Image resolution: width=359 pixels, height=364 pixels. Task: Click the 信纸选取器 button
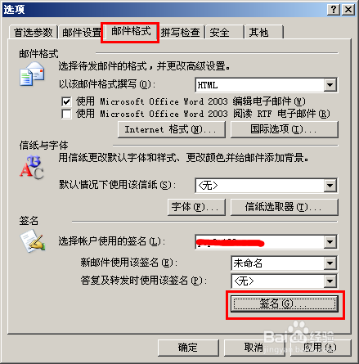(x=285, y=207)
